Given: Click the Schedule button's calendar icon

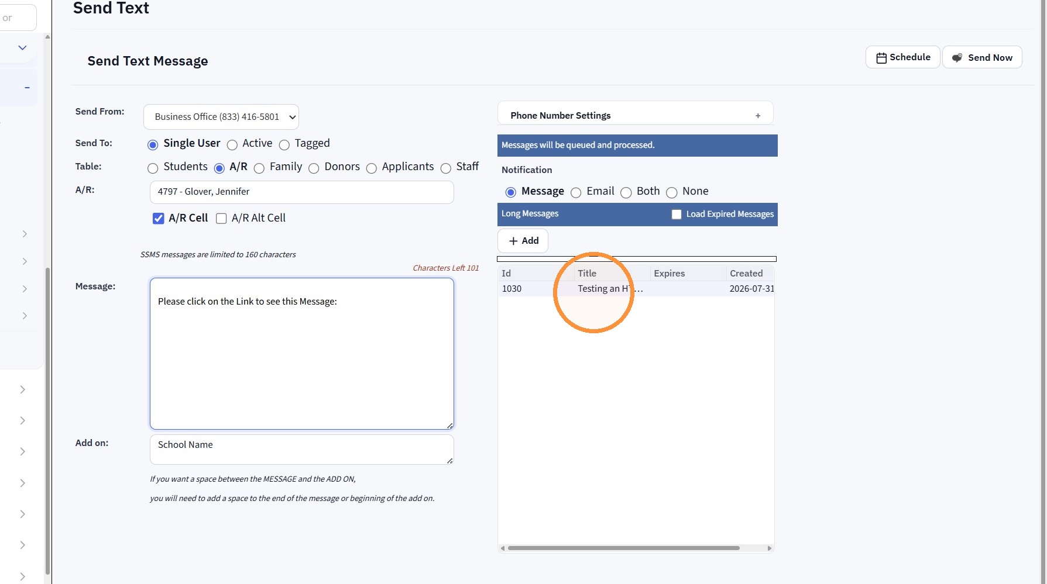Looking at the screenshot, I should [881, 58].
